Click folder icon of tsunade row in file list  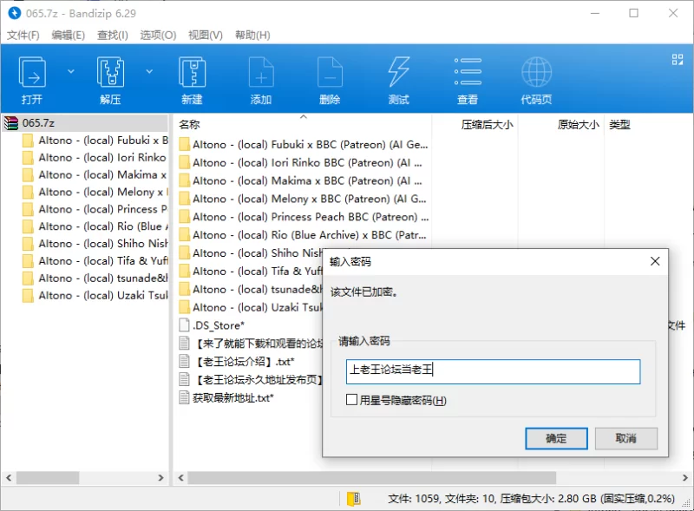[185, 290]
